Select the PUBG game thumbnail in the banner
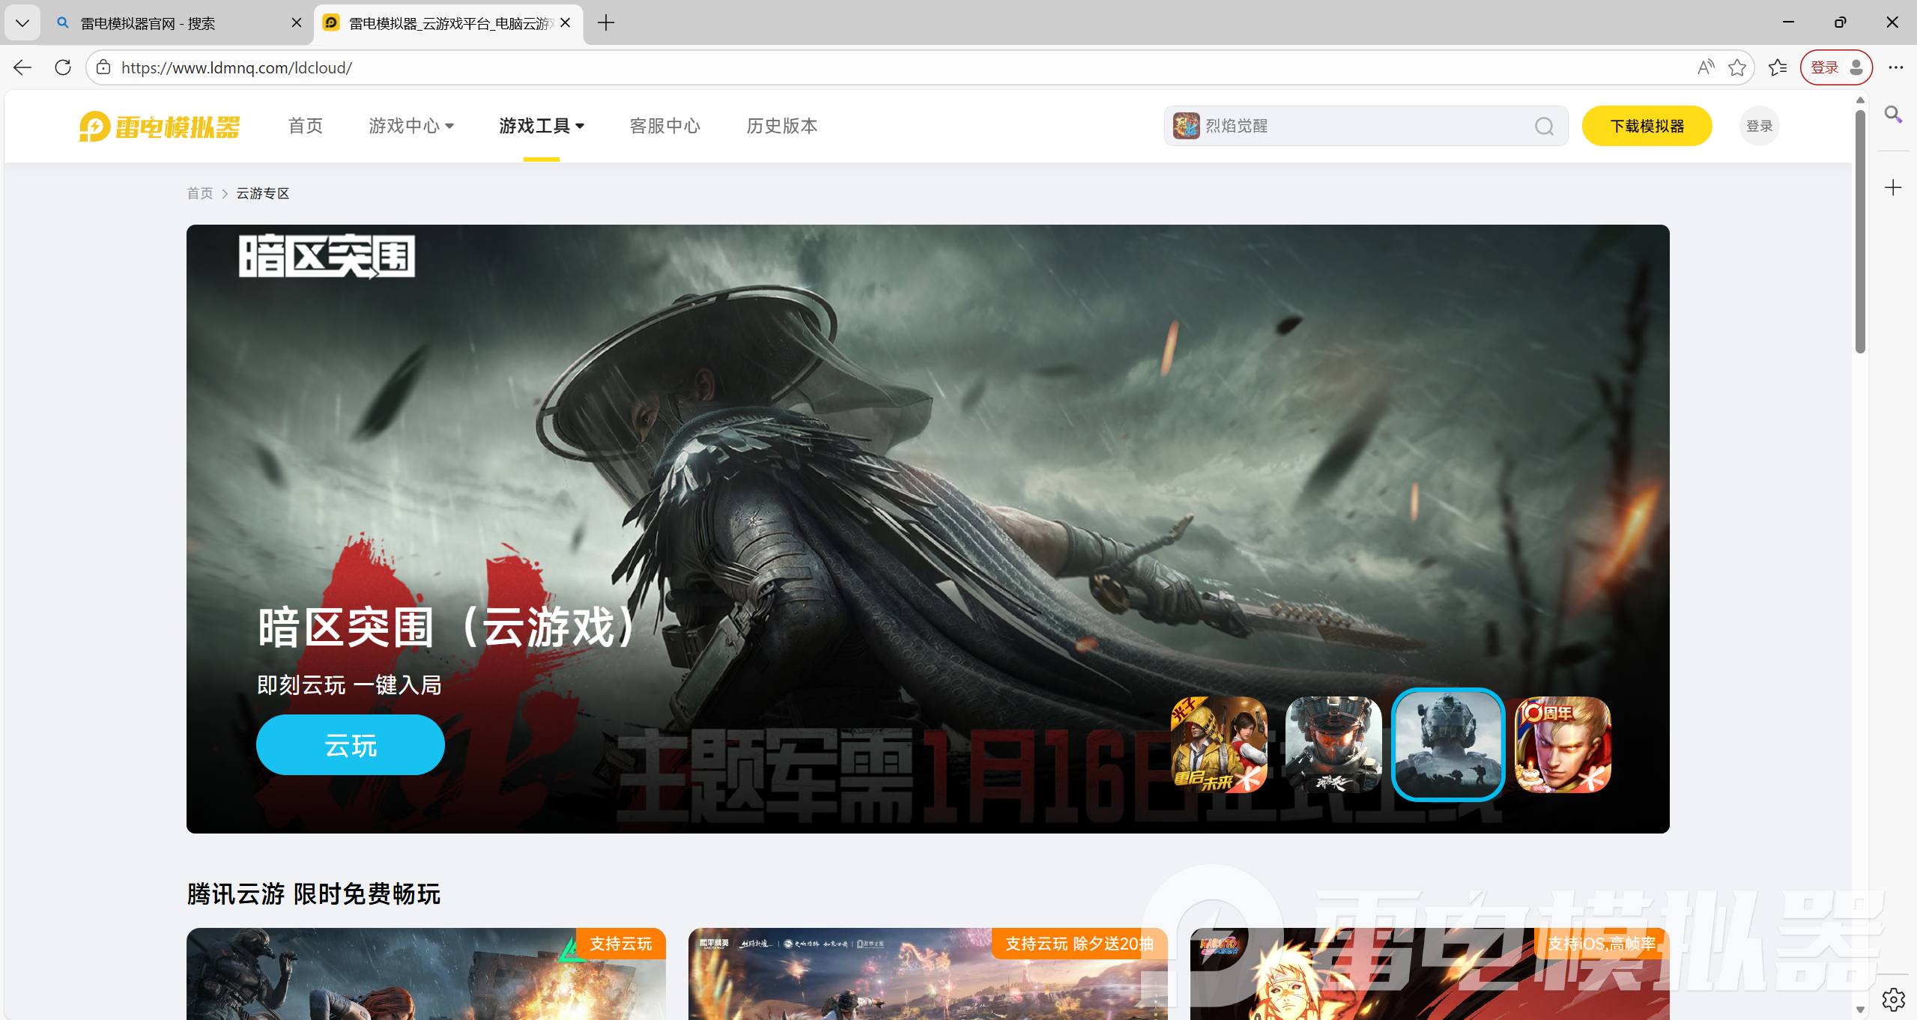This screenshot has width=1917, height=1020. click(1219, 744)
